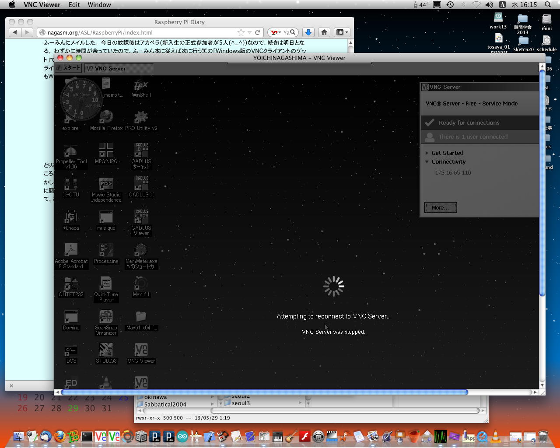This screenshot has height=448, width=560.
Task: Open the VNC Viewer application menu
Action: tap(42, 5)
